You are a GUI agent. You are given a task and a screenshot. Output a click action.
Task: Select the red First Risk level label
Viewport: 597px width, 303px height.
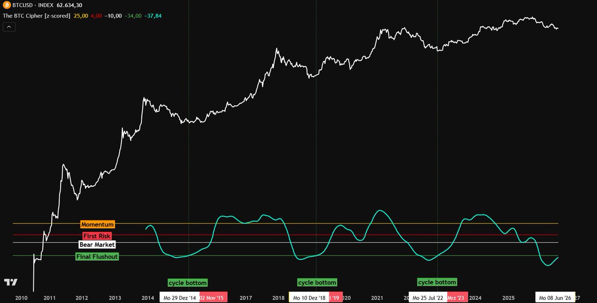[x=97, y=236]
